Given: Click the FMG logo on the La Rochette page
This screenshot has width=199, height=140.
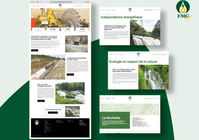Looking at the screenshot, I should (x=130, y=98).
